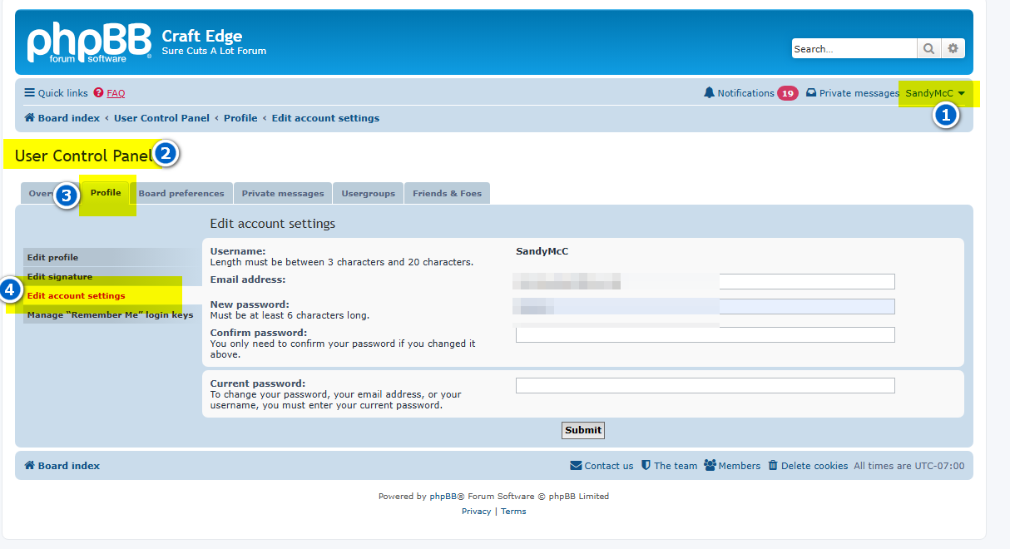Switch to Board preferences tab
1010x549 pixels.
click(x=181, y=194)
